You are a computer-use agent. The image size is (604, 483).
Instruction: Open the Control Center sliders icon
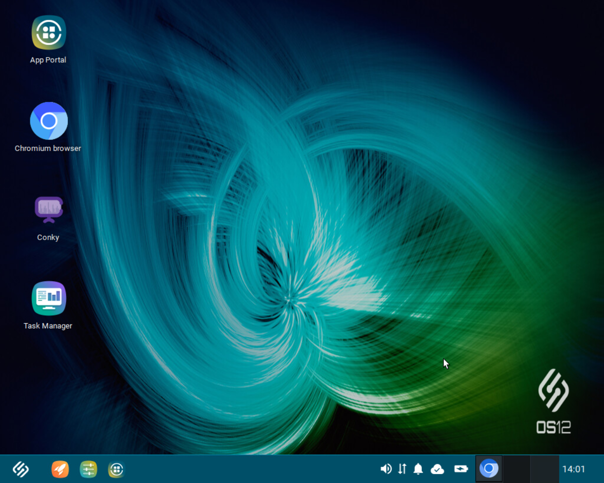[88, 469]
